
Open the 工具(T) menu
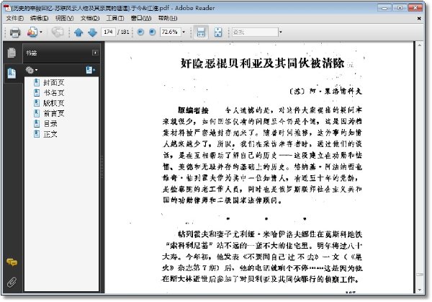tap(115, 18)
